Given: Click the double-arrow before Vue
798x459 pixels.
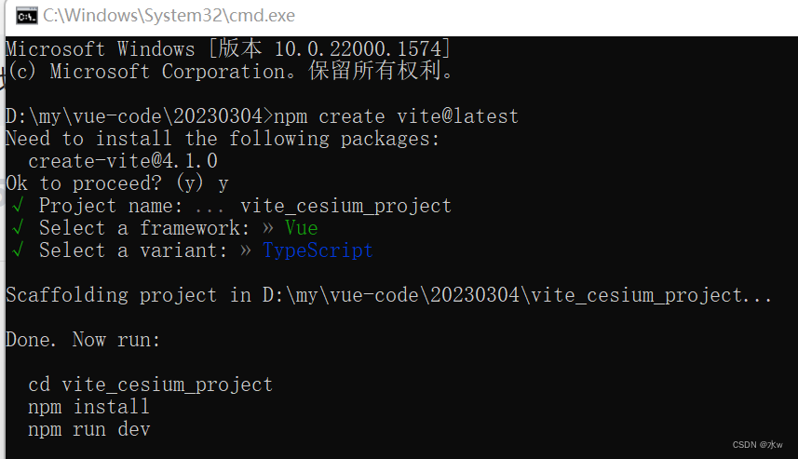Looking at the screenshot, I should click(268, 228).
